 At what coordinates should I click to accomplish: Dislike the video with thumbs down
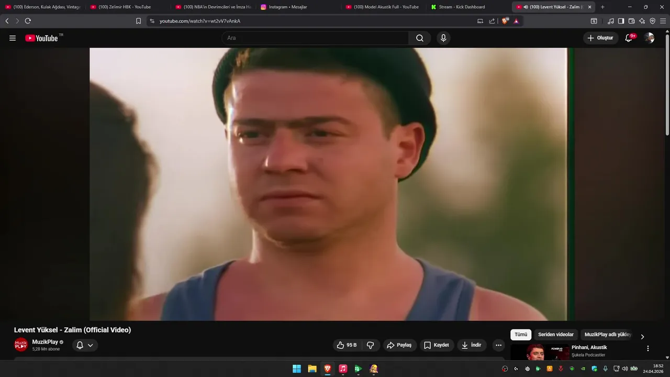click(370, 345)
